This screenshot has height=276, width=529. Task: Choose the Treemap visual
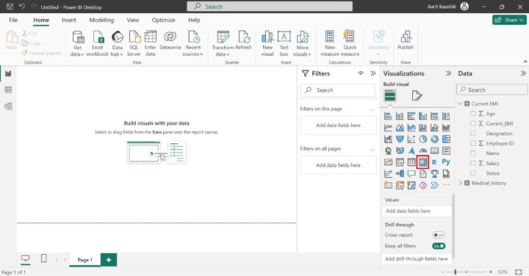pyautogui.click(x=446, y=139)
